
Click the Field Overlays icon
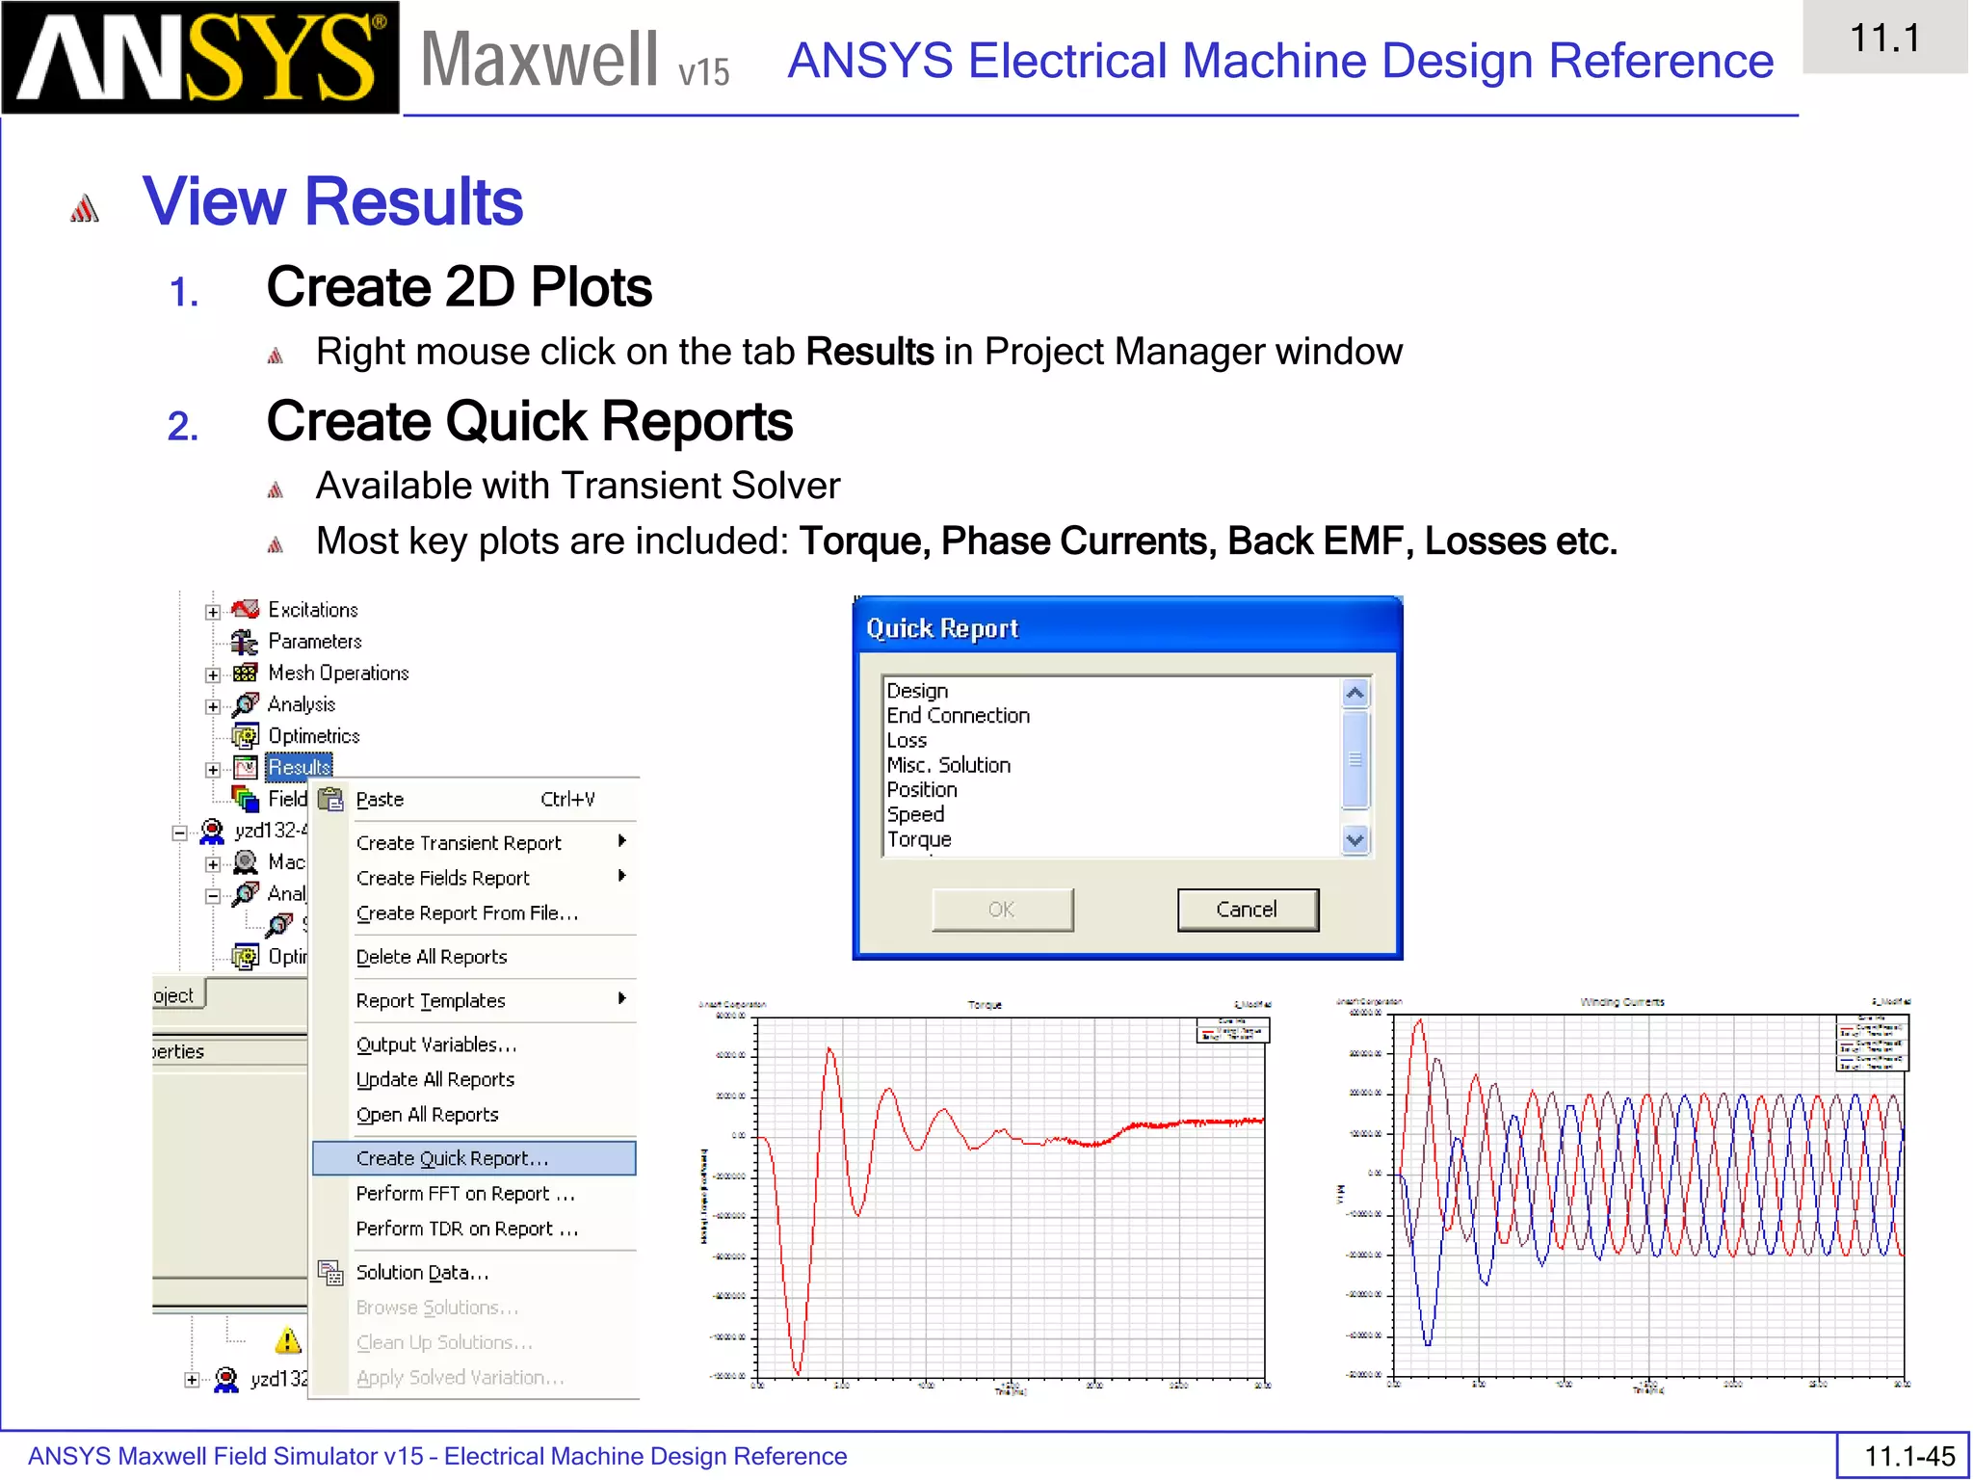click(x=246, y=799)
